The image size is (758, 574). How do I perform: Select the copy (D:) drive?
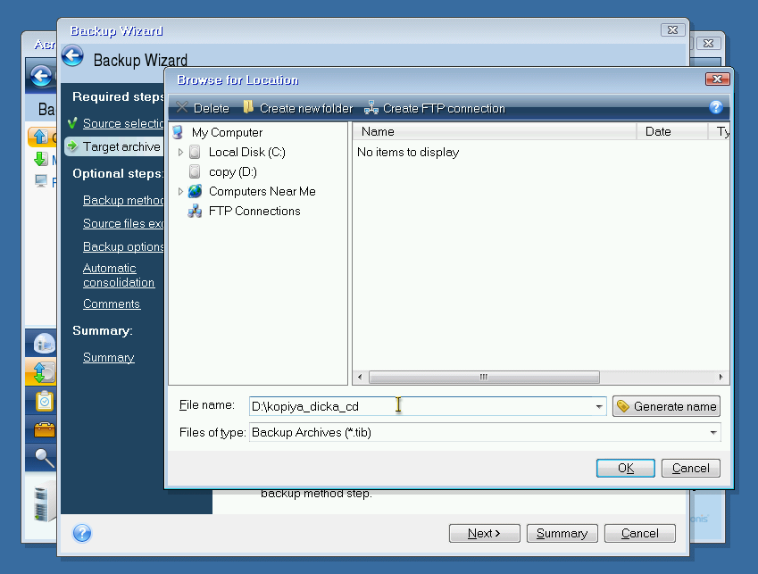tap(232, 171)
